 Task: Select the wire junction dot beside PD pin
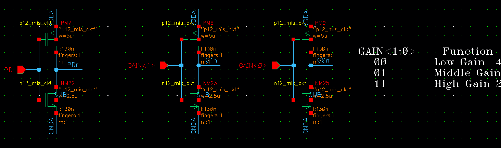tap(39, 70)
